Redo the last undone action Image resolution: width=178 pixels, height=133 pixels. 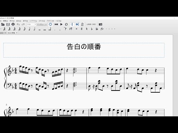tap(23, 24)
